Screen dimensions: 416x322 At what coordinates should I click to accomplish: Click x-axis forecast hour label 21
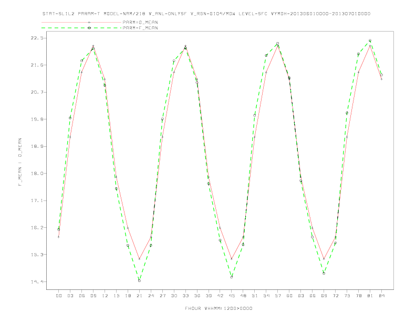139,296
